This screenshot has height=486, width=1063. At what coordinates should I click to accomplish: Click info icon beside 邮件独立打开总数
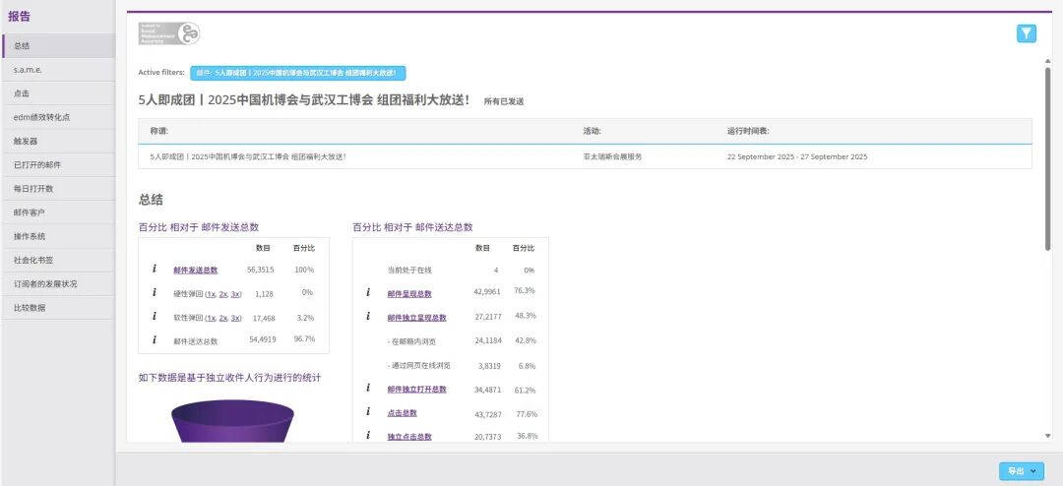point(368,389)
